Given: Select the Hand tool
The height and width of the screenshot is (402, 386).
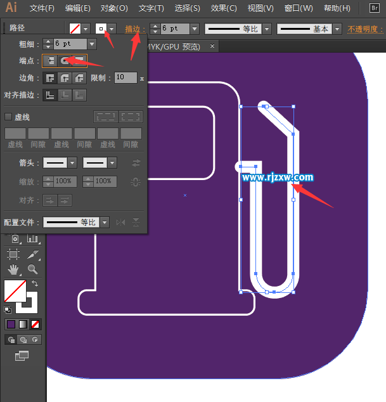Looking at the screenshot, I should (13, 269).
